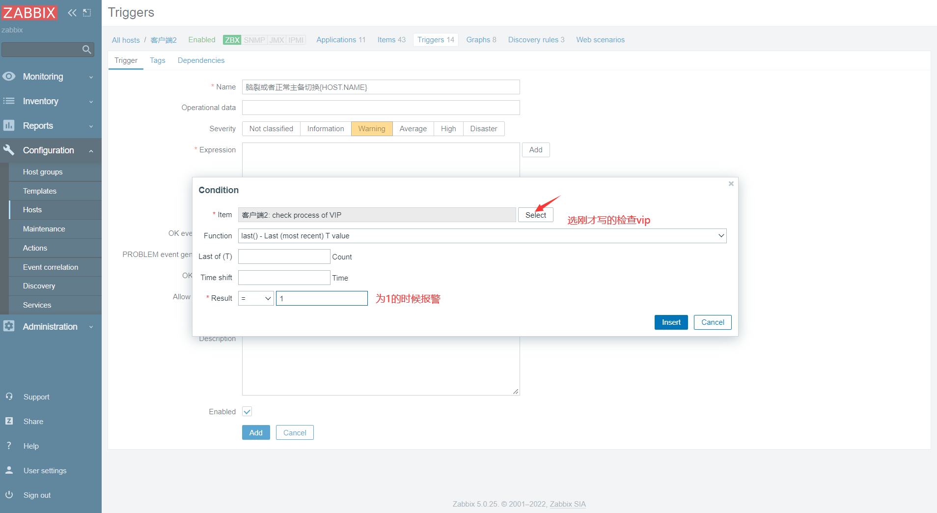This screenshot has height=513, width=937.
Task: Open Items 43 link
Action: coord(391,40)
